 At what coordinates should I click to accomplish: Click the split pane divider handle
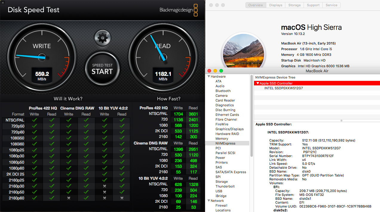pos(341,121)
